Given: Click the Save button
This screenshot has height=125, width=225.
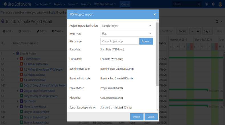Looking at the screenshot, I should tap(219, 31).
